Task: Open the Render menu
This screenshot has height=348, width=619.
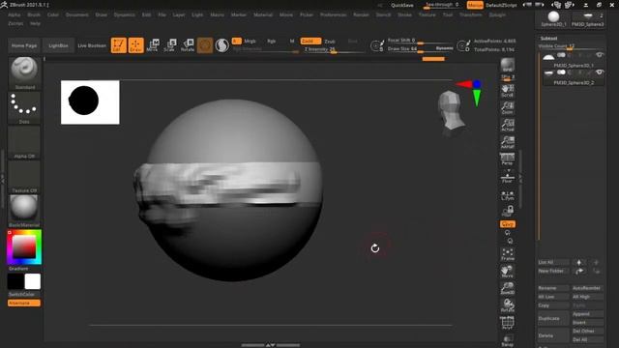Action: 361,14
